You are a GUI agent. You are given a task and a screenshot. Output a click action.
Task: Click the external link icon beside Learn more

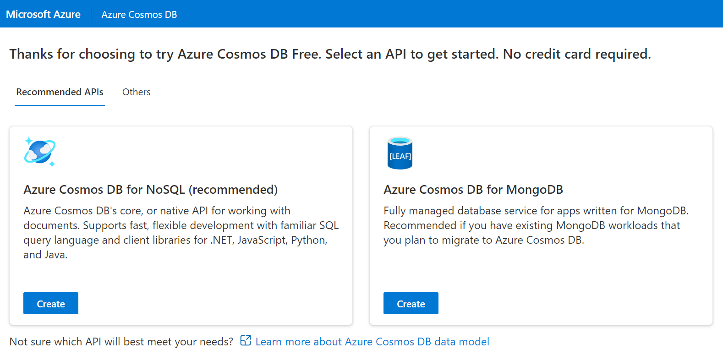point(246,340)
